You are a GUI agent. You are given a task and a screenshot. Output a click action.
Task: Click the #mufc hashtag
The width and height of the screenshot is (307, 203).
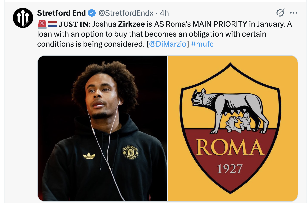pyautogui.click(x=202, y=44)
